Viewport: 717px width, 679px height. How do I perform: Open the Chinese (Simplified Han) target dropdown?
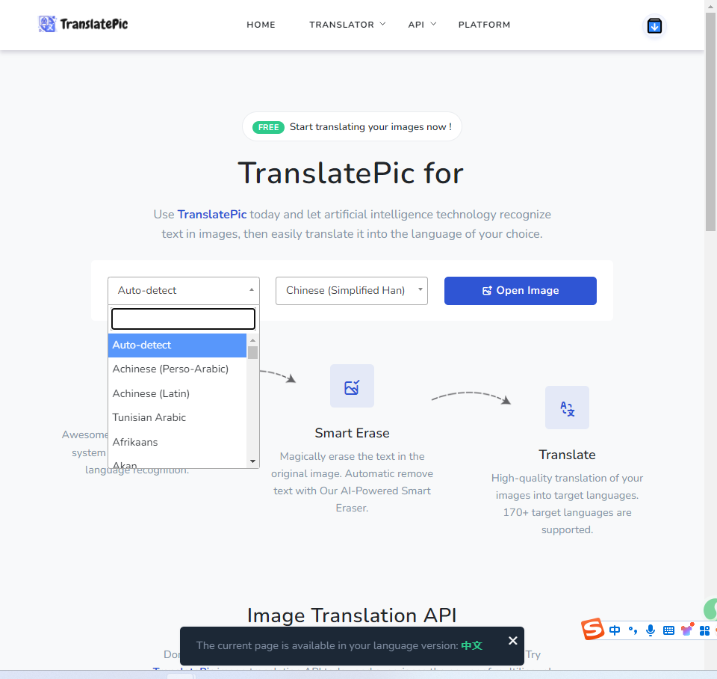coord(352,291)
